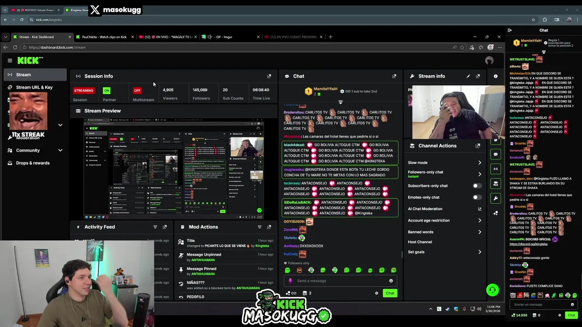Viewport: 582px width, 327px height.
Task: Pop out the dashboard Chat panel
Action: pyautogui.click(x=394, y=76)
